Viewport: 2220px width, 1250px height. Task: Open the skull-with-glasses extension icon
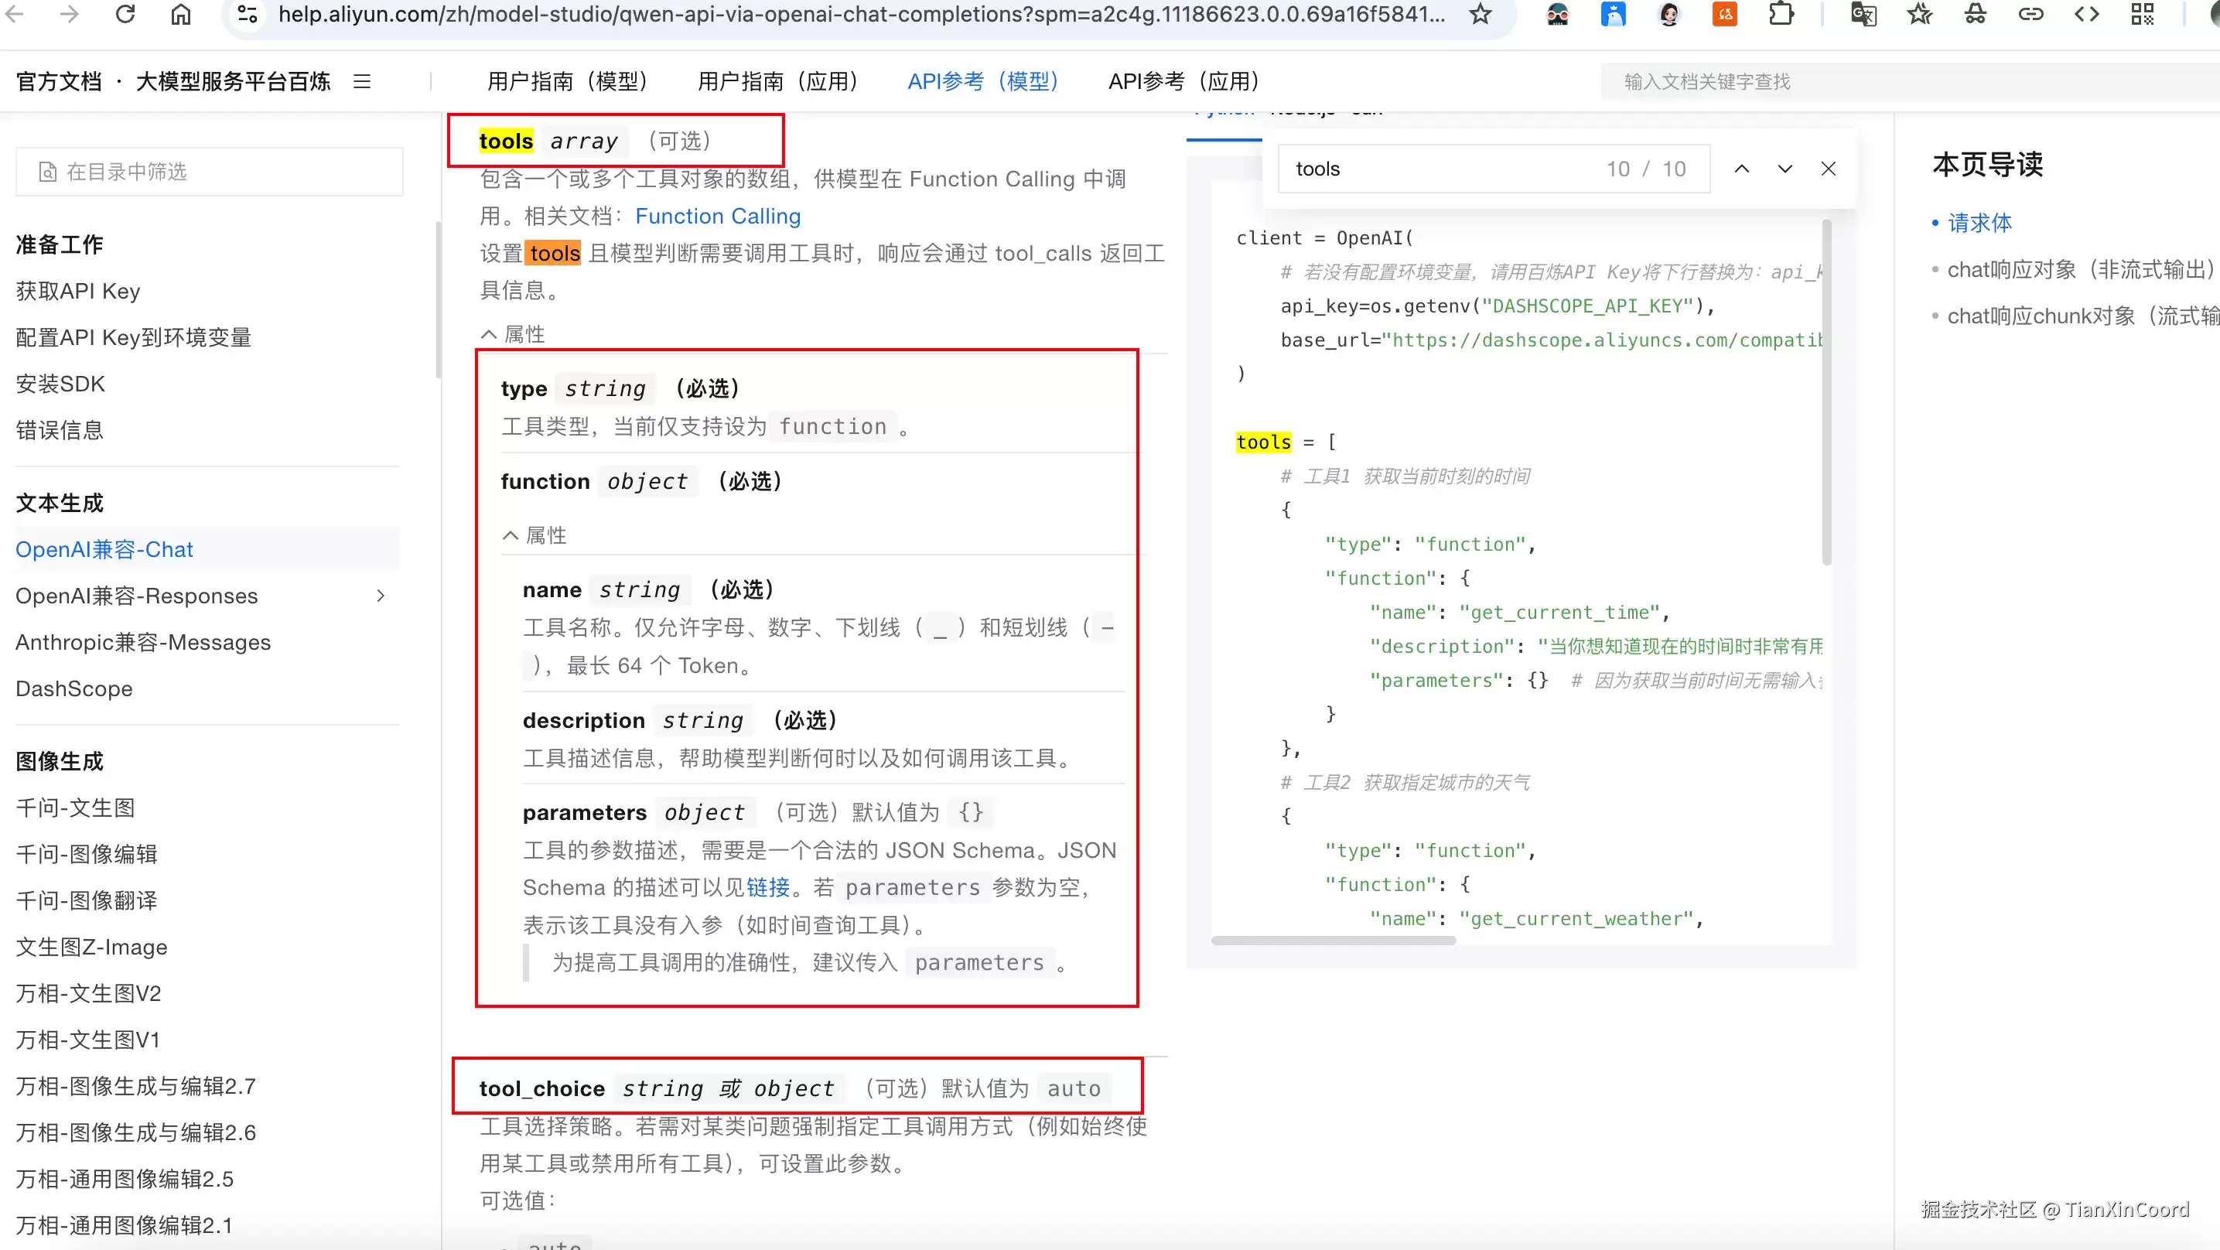pyautogui.click(x=1557, y=14)
